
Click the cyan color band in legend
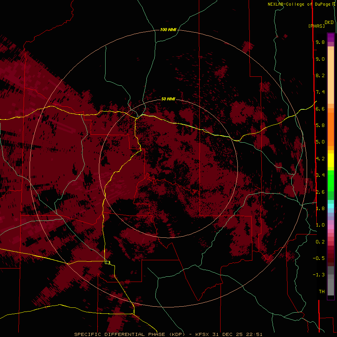point(331,206)
